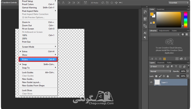This screenshot has width=191, height=109.
Task: Click the 3D zoom video camera icon
Action: click(121, 3)
